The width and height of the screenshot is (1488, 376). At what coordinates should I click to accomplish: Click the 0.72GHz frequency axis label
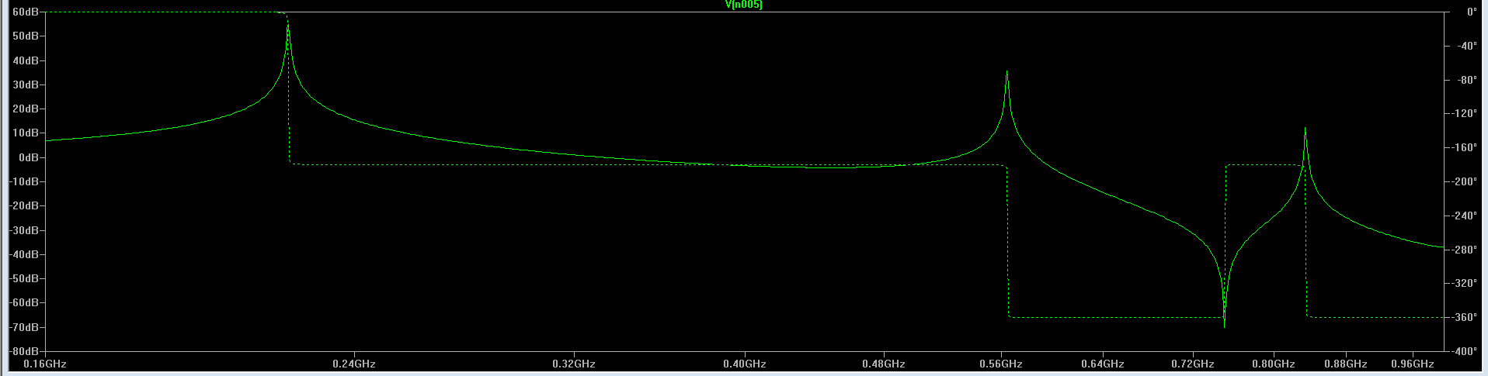click(x=1193, y=364)
